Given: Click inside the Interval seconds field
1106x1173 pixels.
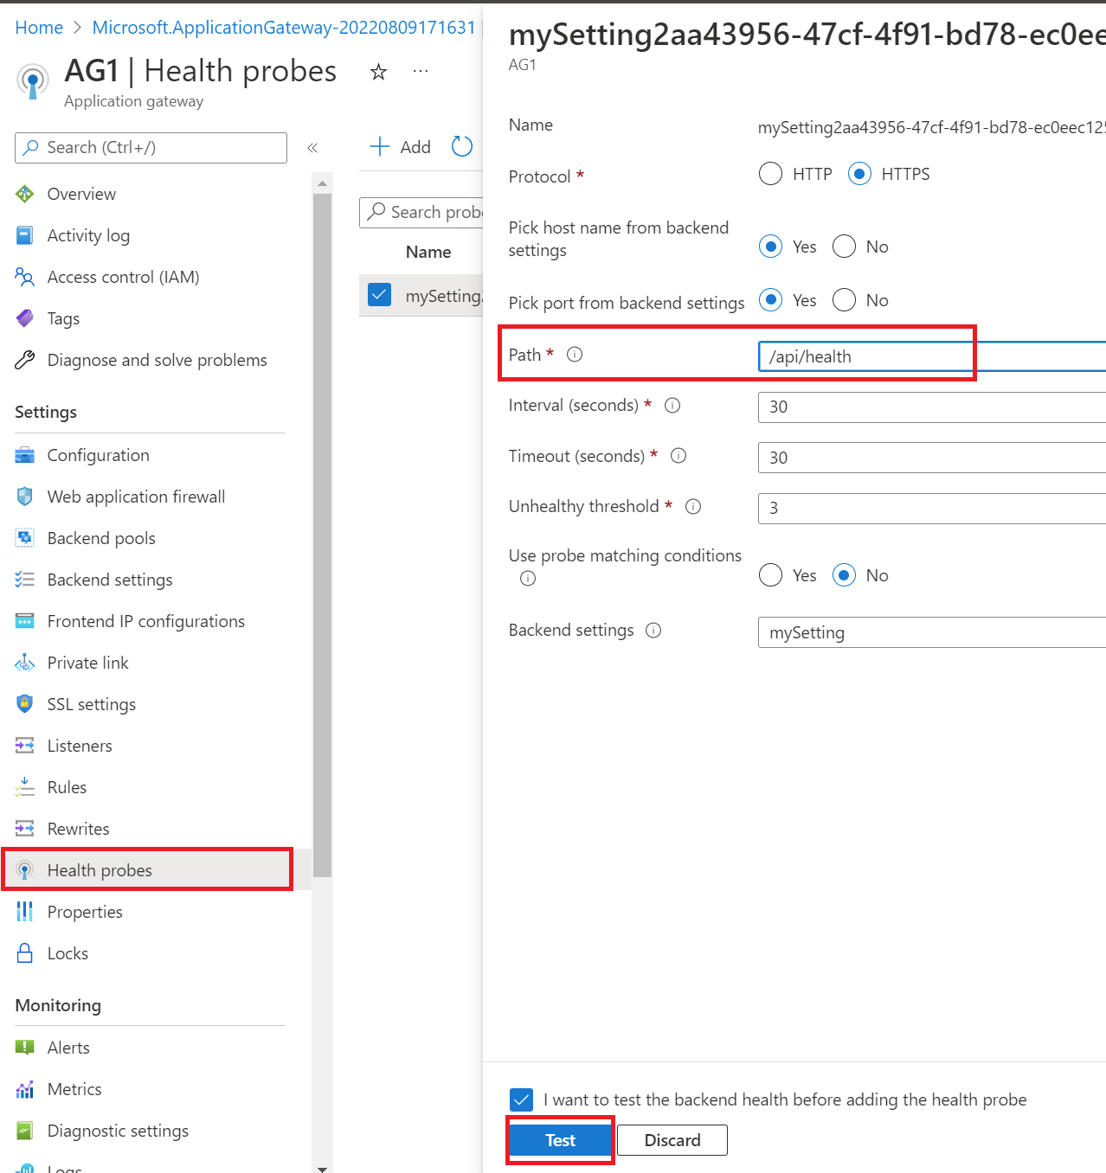Looking at the screenshot, I should coord(865,407).
